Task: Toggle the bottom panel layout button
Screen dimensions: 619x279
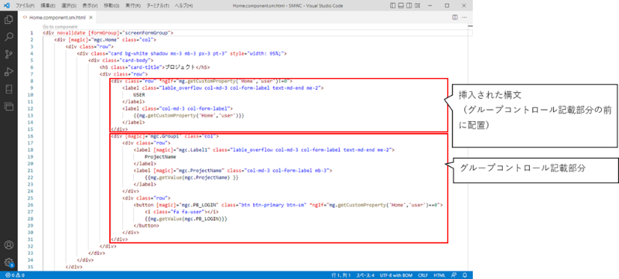Action: tap(401, 6)
